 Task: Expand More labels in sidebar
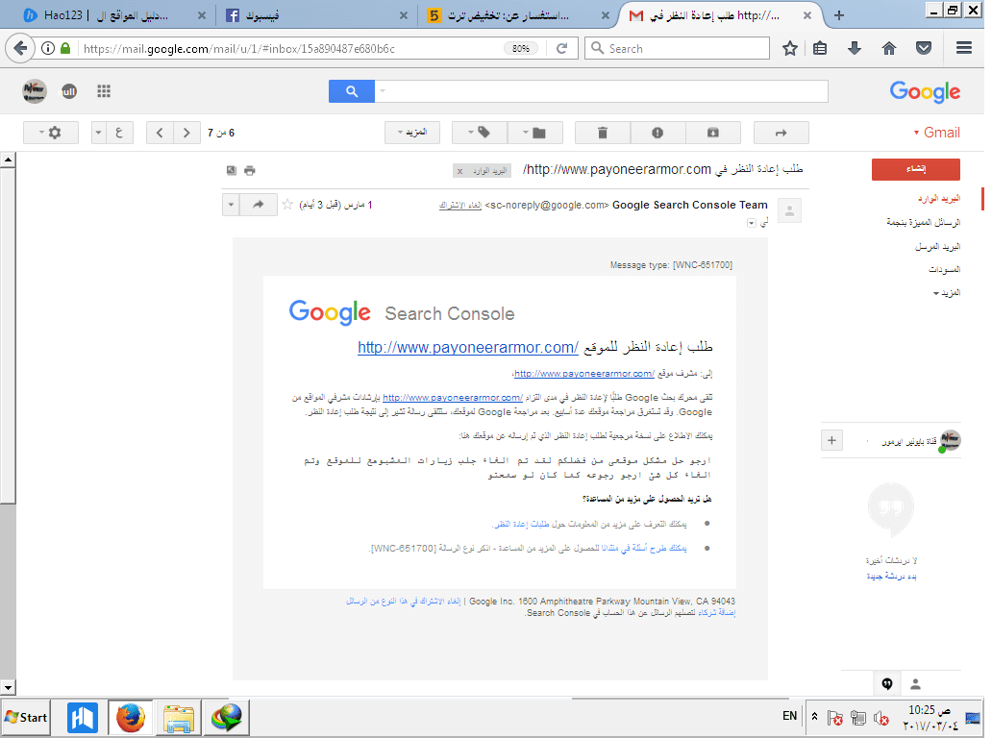(947, 293)
